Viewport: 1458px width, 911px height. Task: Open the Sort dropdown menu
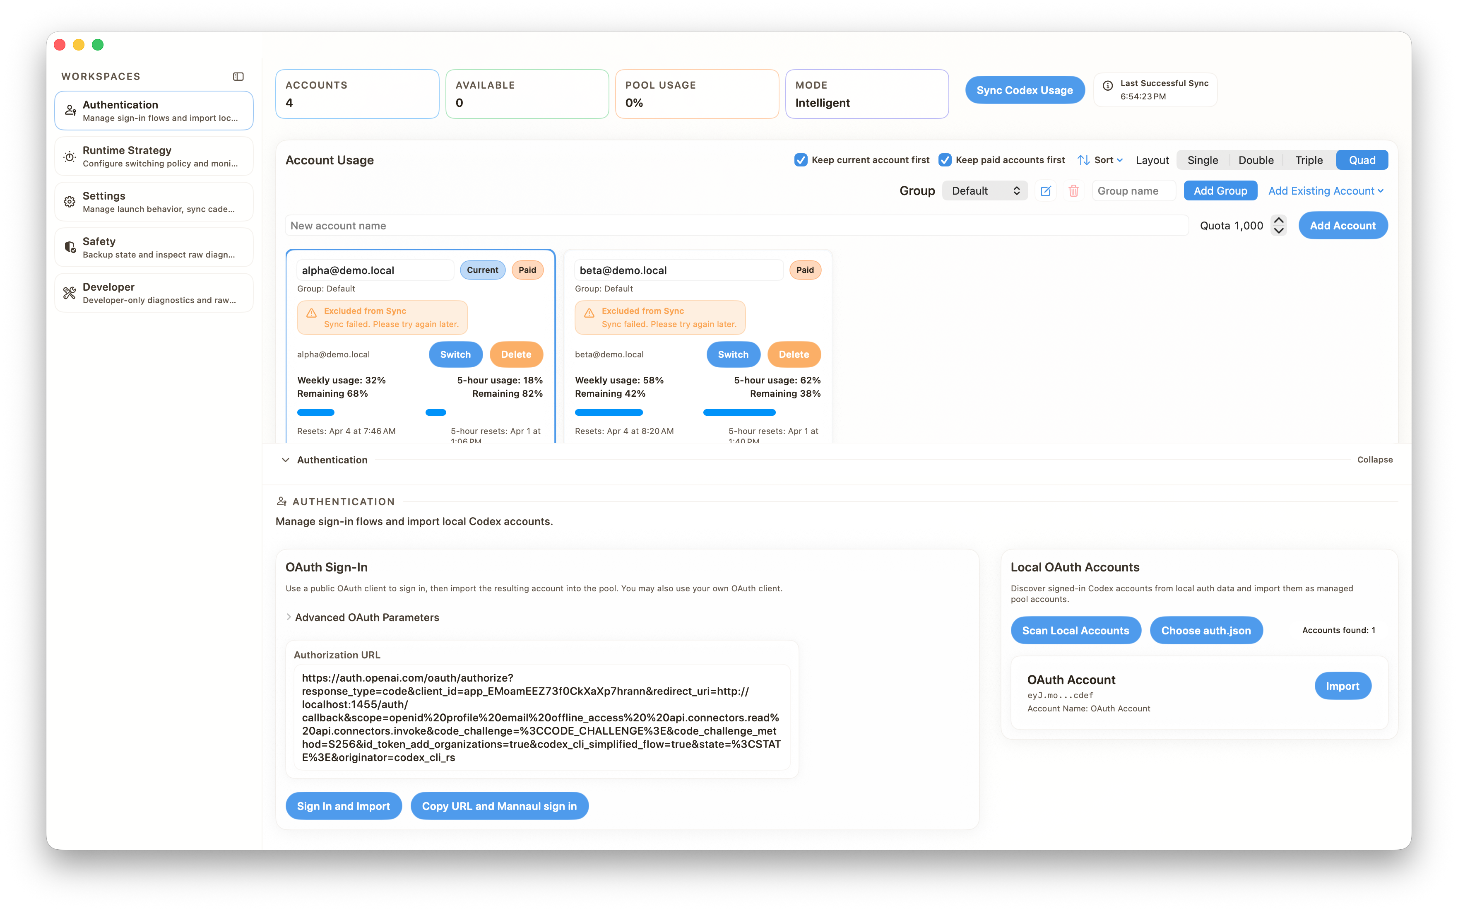point(1100,160)
